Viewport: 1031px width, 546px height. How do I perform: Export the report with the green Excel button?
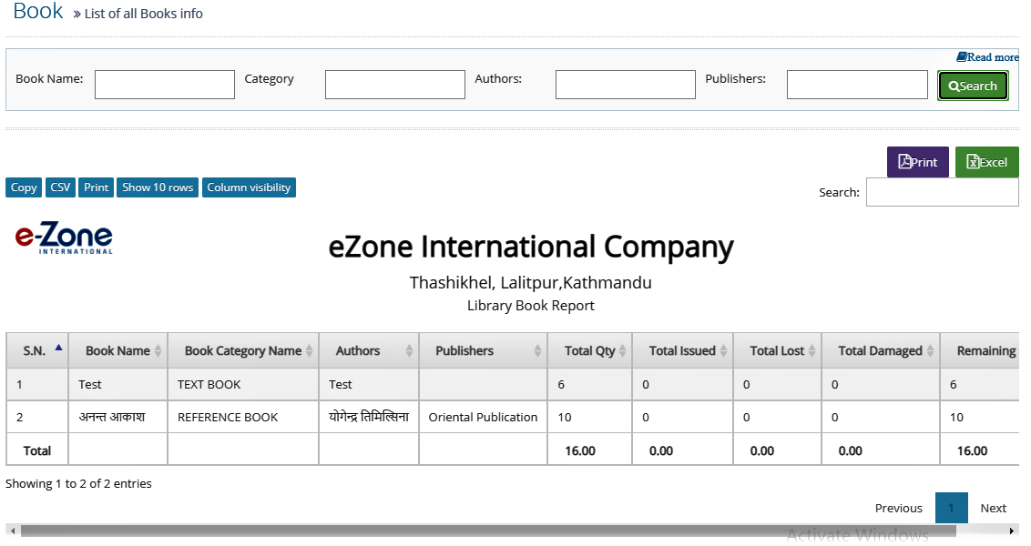(x=986, y=162)
